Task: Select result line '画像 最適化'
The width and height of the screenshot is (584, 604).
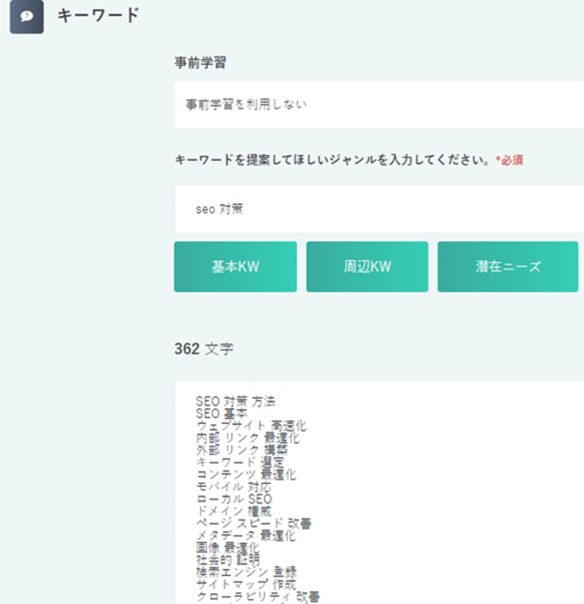Action: pos(228,547)
